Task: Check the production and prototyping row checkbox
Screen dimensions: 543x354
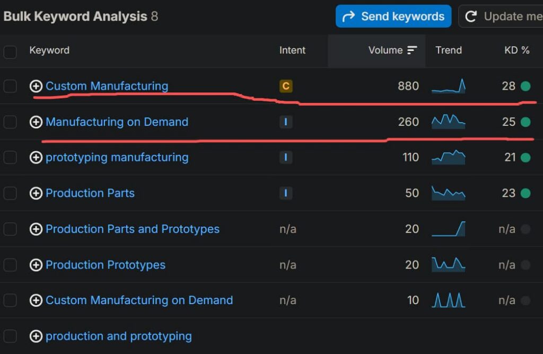Action: [10, 336]
